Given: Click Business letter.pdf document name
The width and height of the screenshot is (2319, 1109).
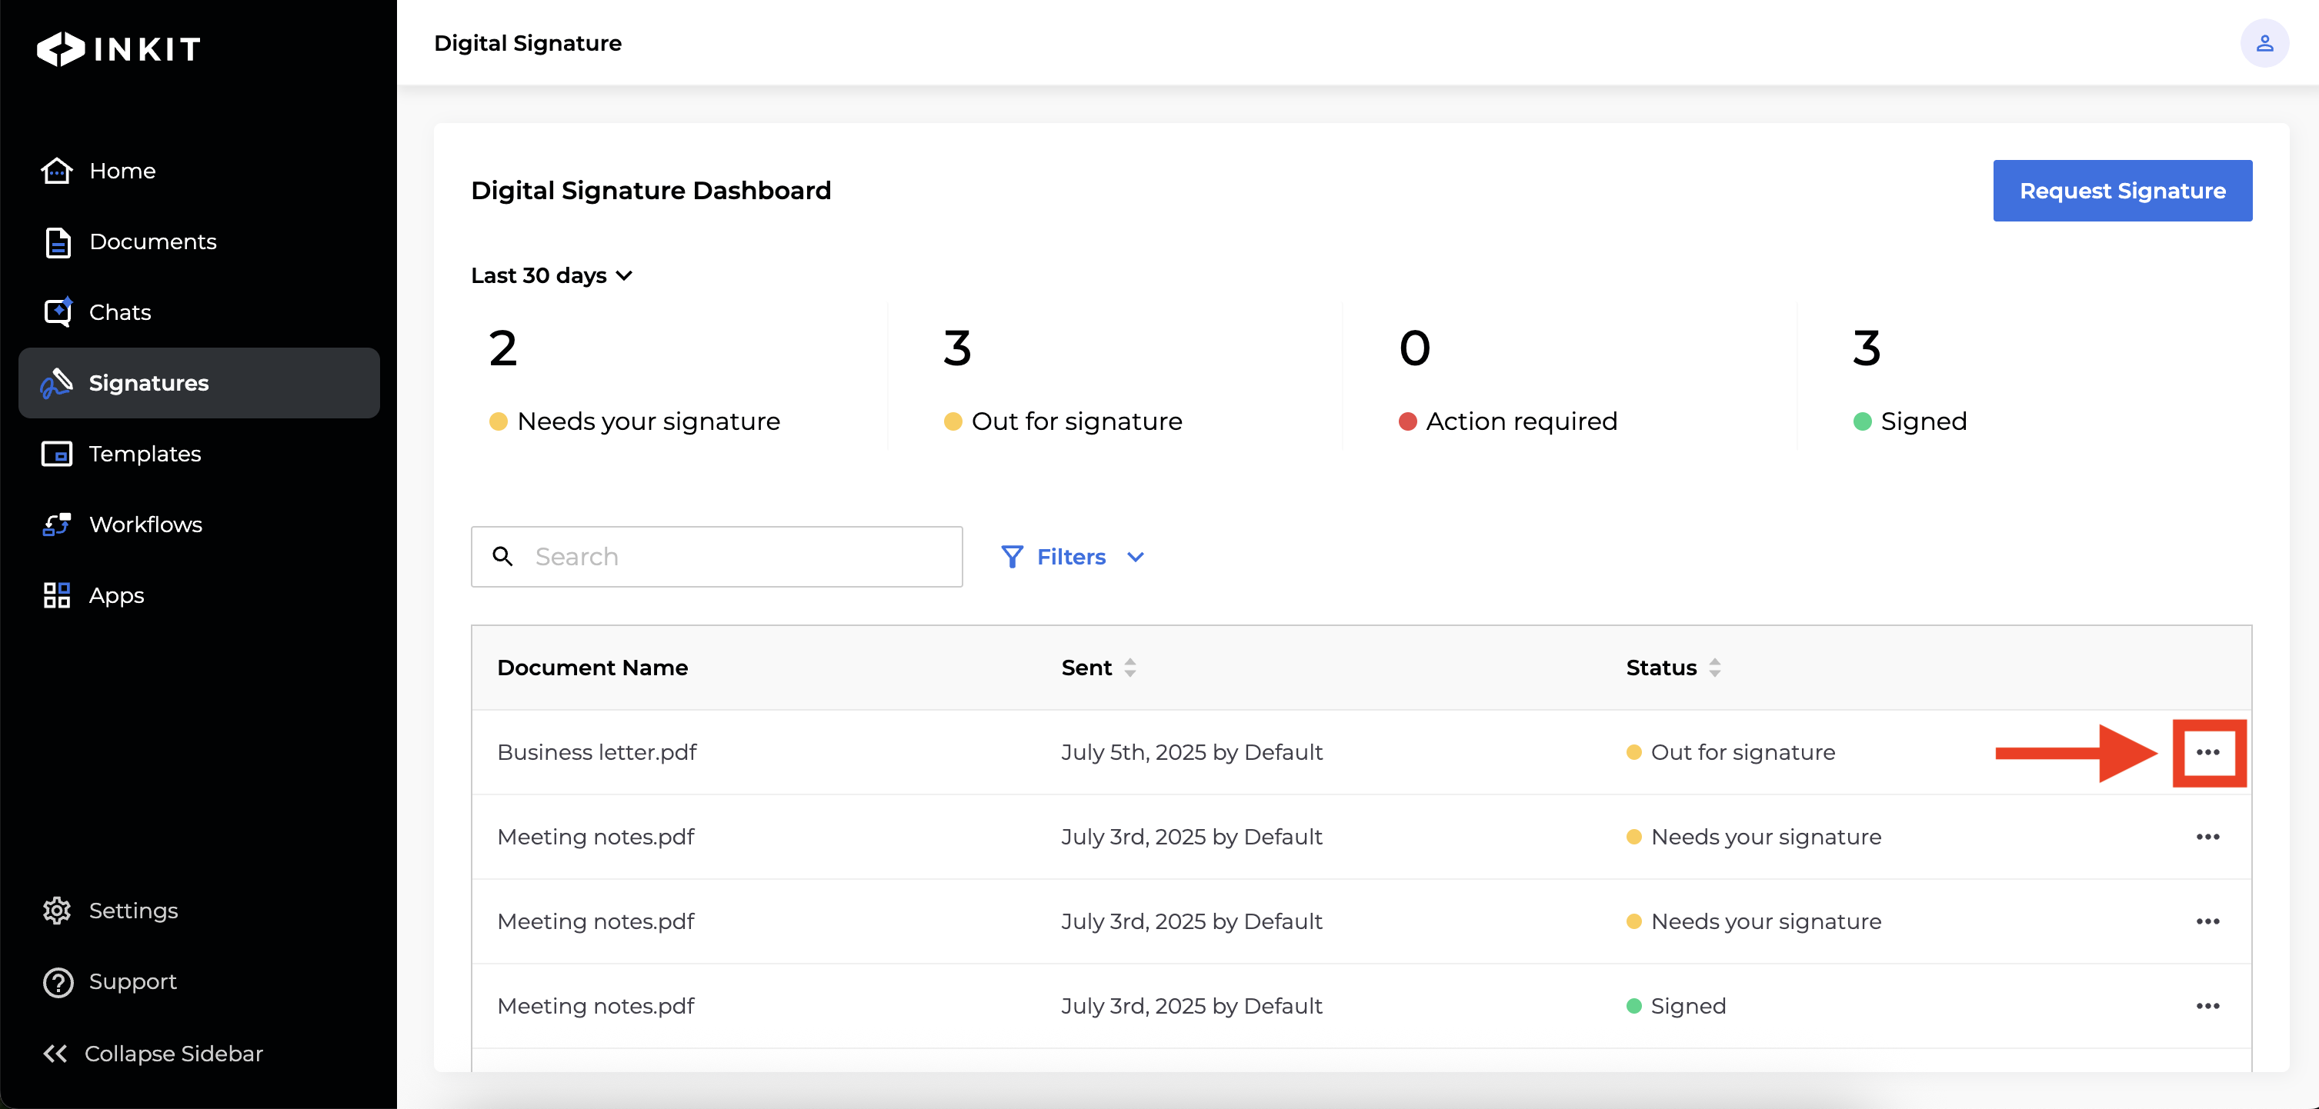Looking at the screenshot, I should point(597,752).
